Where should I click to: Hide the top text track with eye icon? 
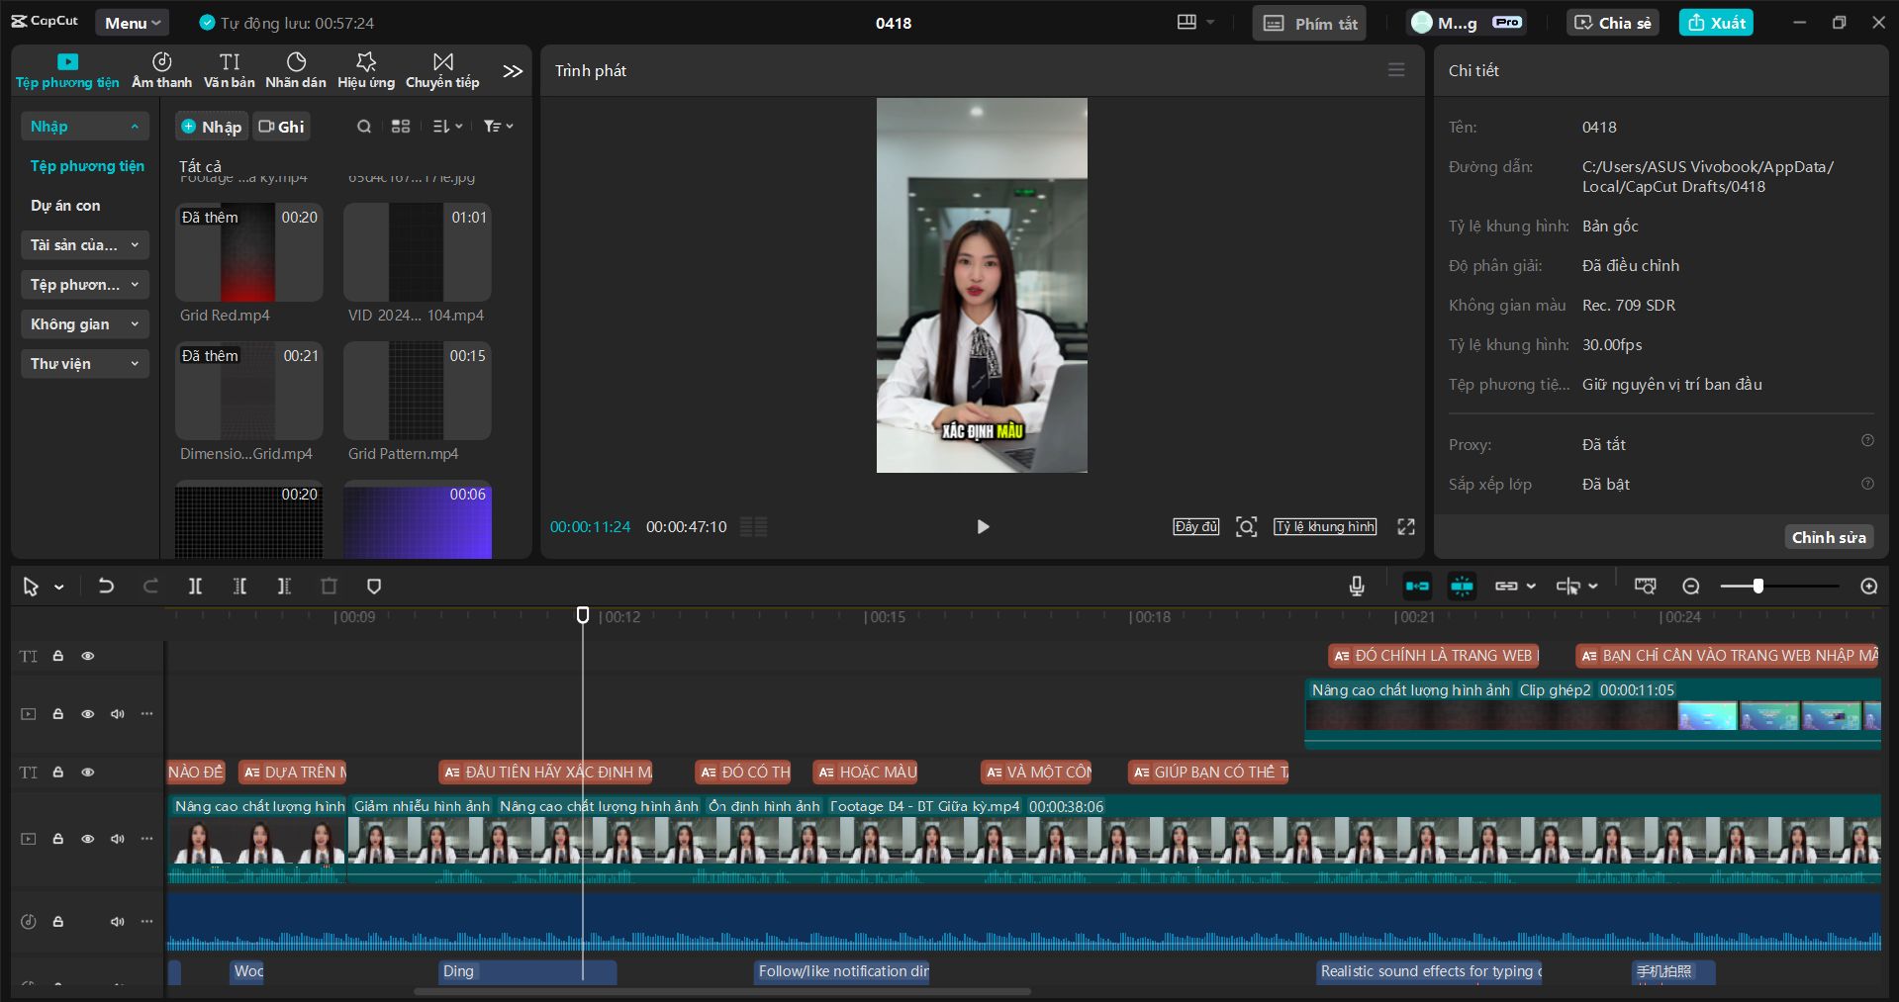88,656
